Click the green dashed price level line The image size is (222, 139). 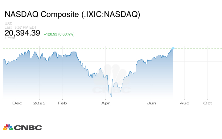[x=92, y=48]
